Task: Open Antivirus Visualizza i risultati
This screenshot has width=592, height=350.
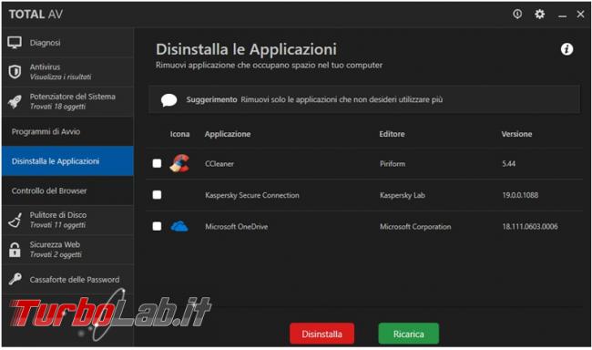Action: [x=67, y=72]
